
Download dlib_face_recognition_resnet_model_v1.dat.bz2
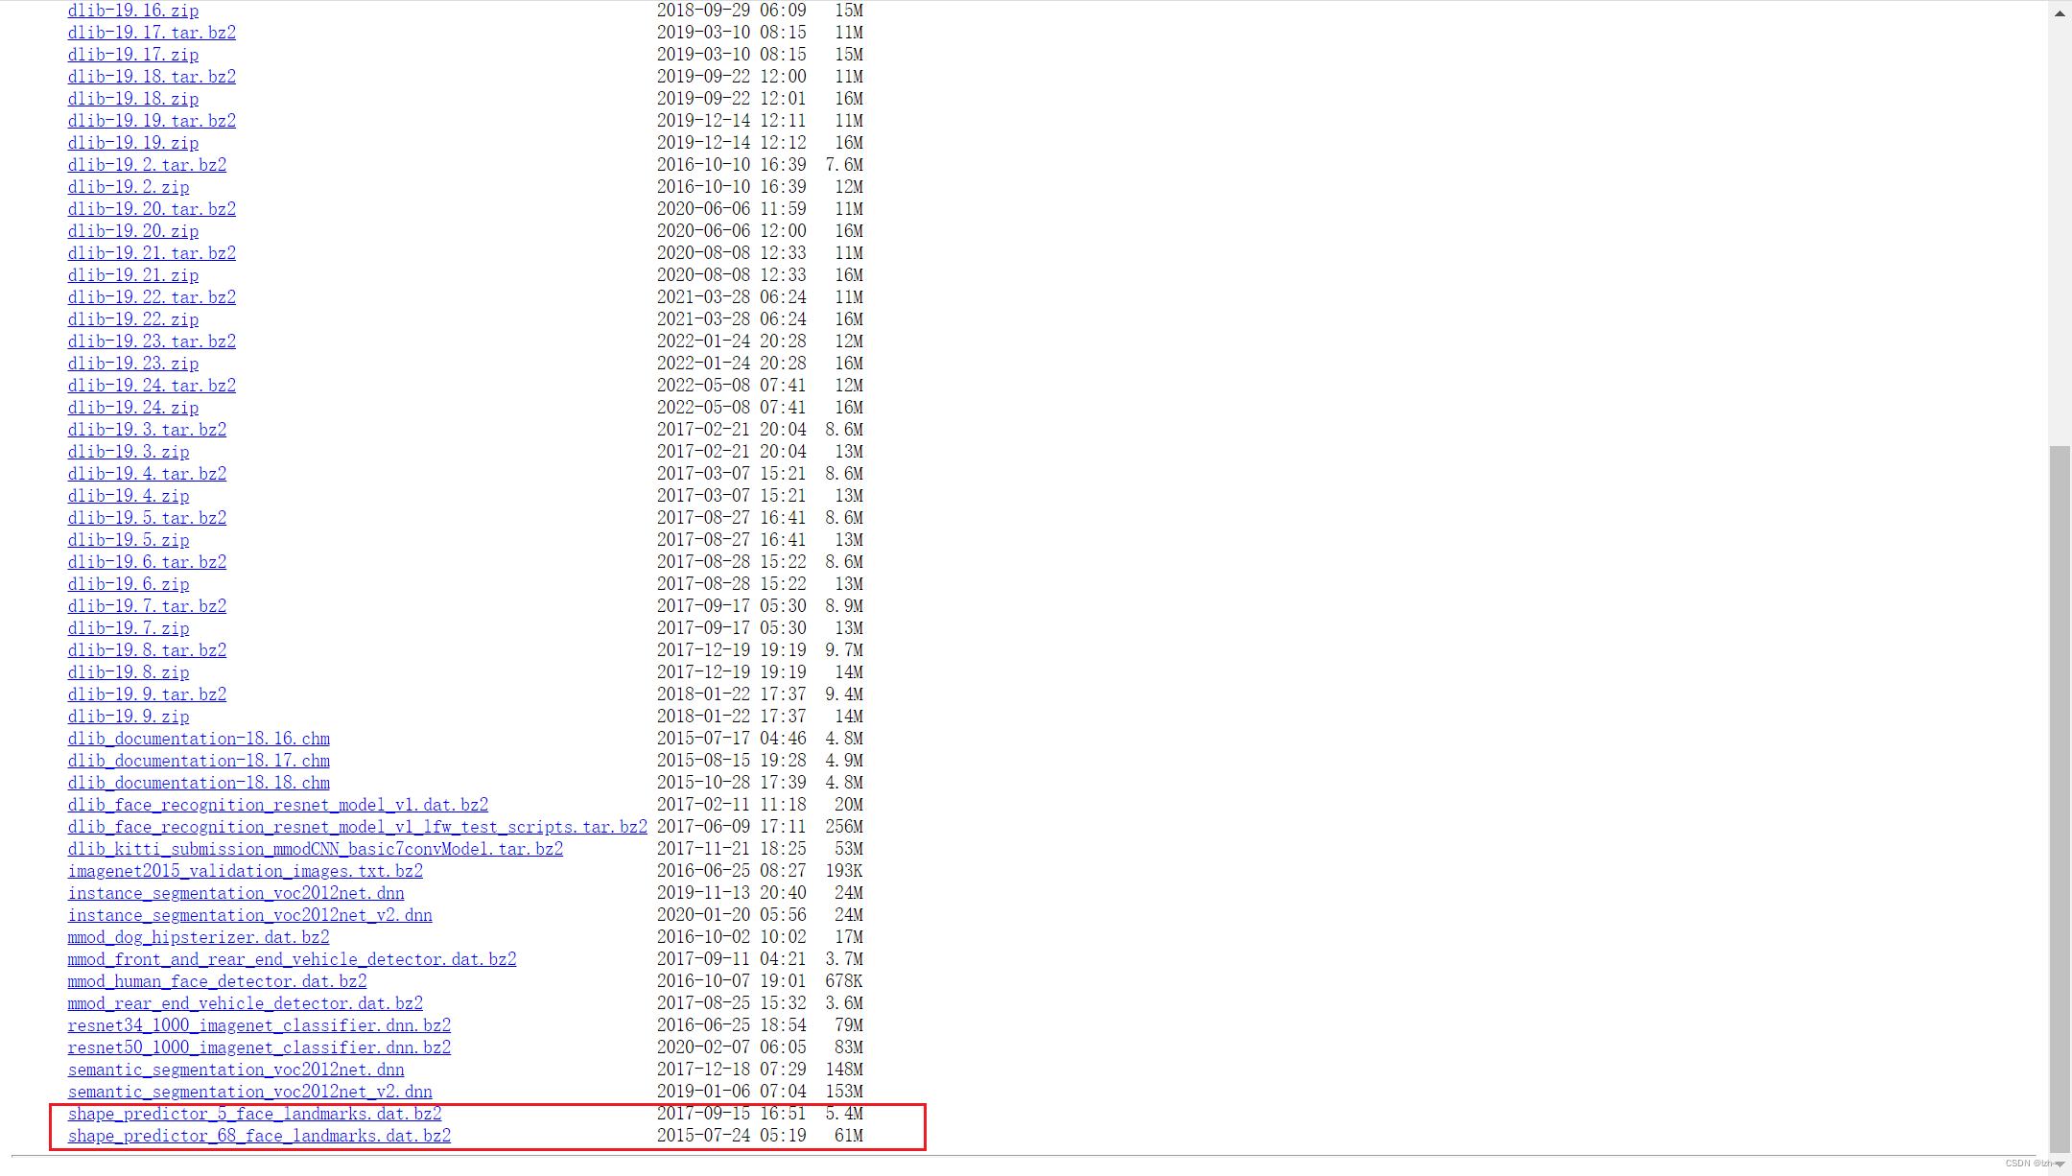(x=278, y=805)
